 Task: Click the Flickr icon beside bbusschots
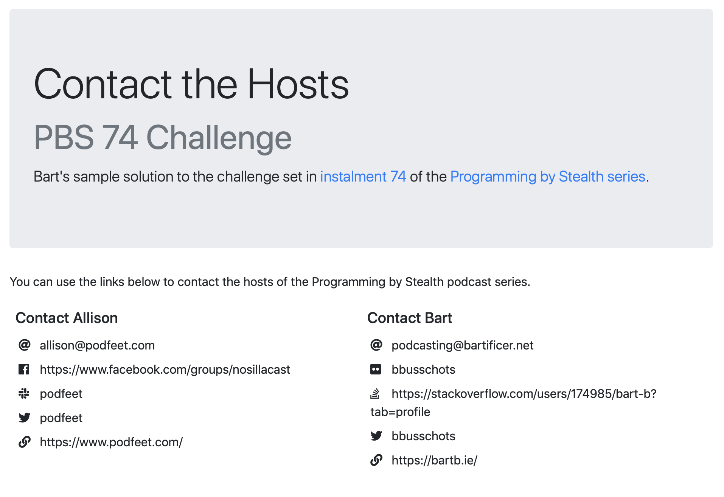(x=376, y=369)
